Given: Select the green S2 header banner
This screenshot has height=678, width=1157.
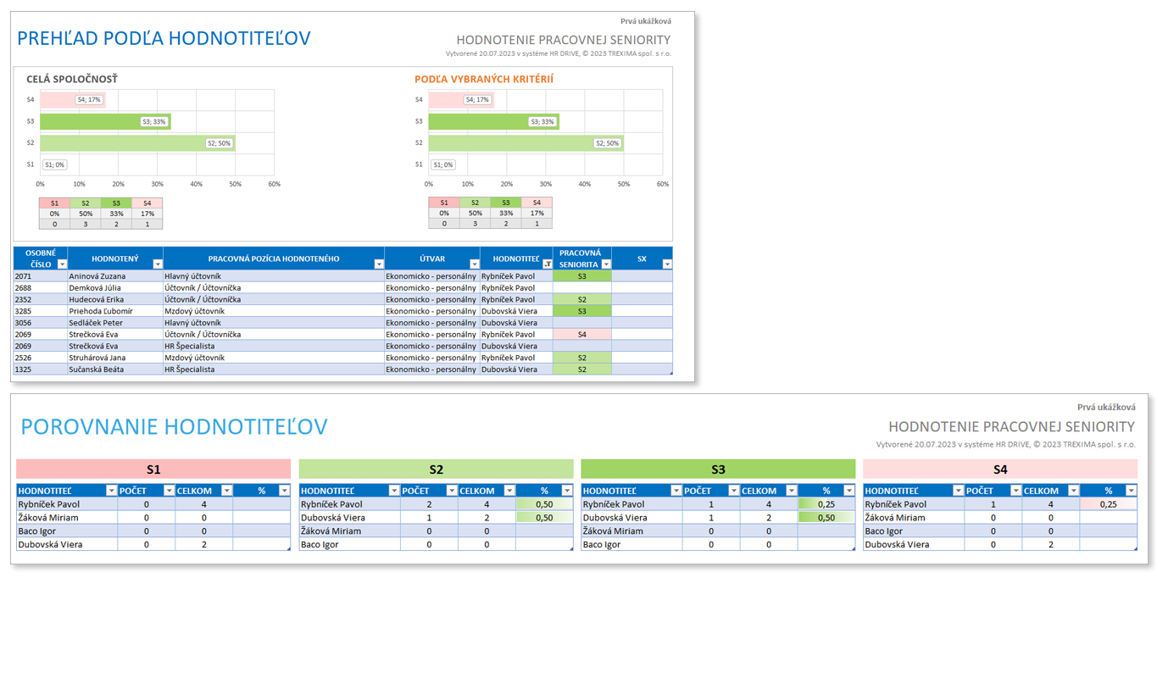Looking at the screenshot, I should pyautogui.click(x=436, y=470).
